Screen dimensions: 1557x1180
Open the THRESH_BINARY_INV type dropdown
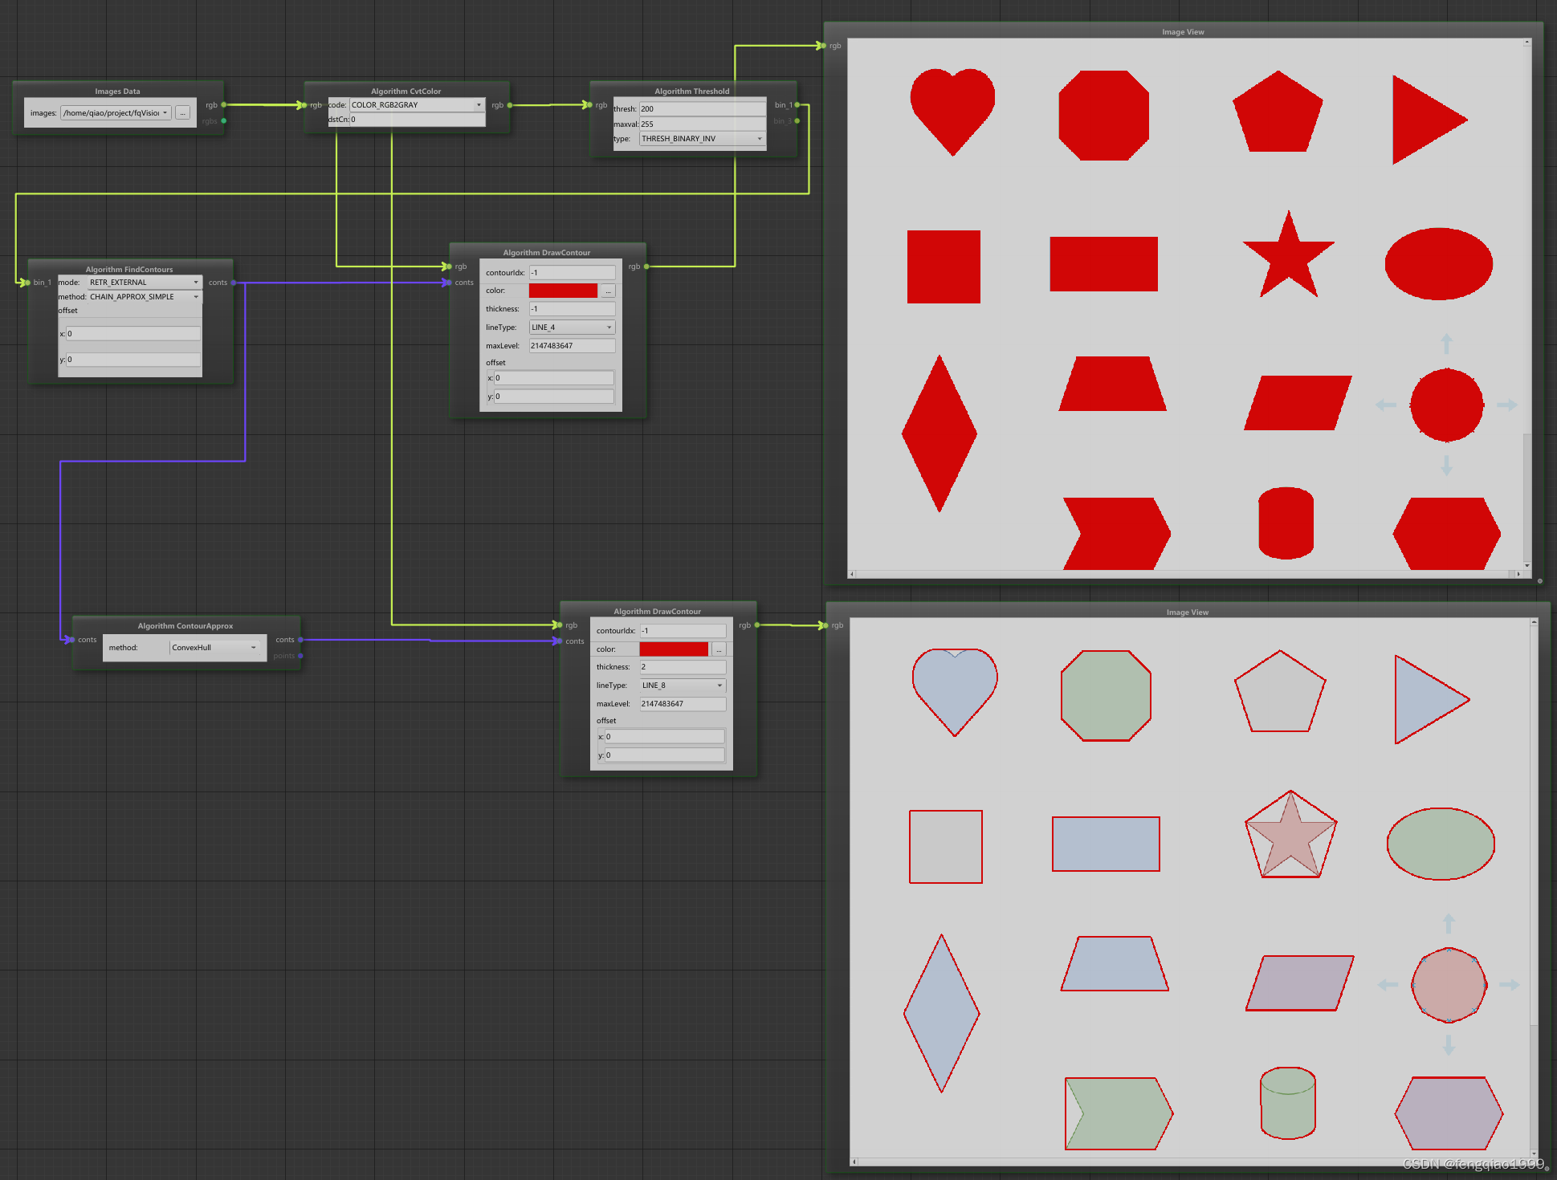(x=702, y=139)
